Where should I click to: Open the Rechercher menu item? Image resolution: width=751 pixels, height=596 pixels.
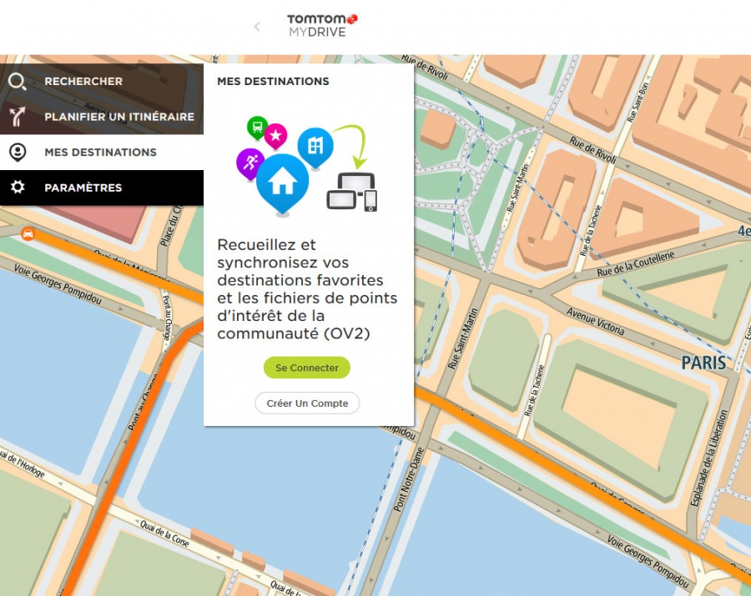coord(102,82)
